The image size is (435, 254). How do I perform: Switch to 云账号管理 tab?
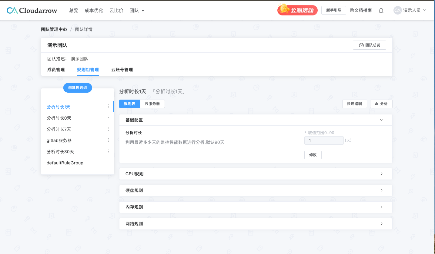[x=122, y=70]
